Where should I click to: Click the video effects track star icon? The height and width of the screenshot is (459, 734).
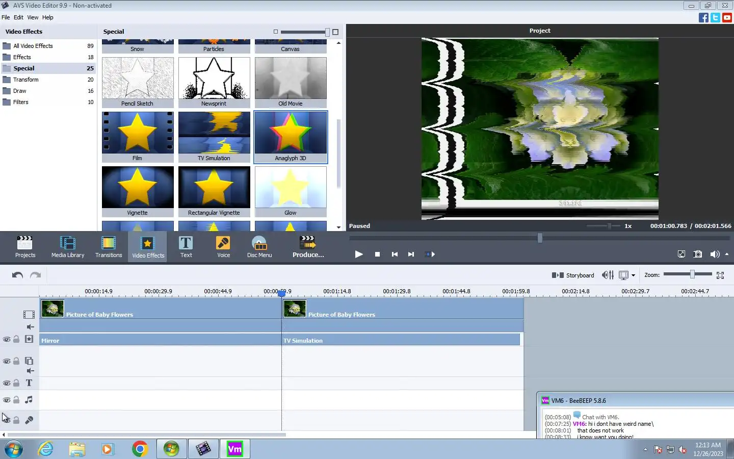(x=29, y=339)
